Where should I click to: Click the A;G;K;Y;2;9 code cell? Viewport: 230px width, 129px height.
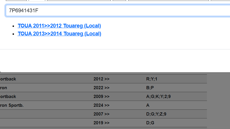point(156,97)
